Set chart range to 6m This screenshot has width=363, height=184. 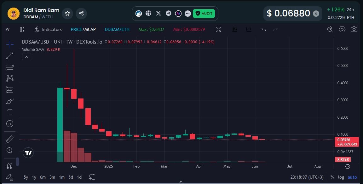point(43,177)
